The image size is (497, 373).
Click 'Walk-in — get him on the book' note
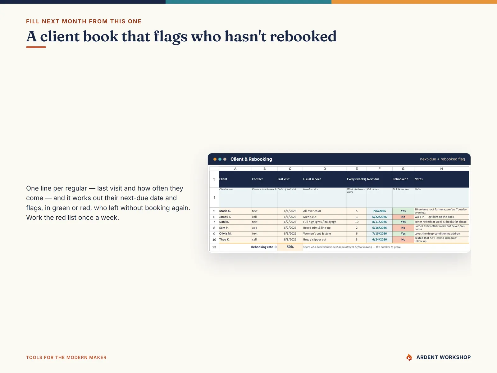441,217
